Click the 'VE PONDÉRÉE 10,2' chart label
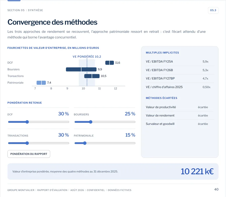This screenshot has height=197, width=226. (87, 57)
